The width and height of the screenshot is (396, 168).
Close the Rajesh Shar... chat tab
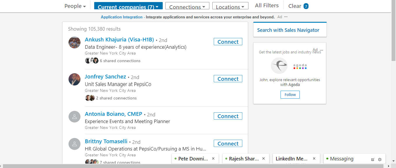pyautogui.click(x=264, y=159)
